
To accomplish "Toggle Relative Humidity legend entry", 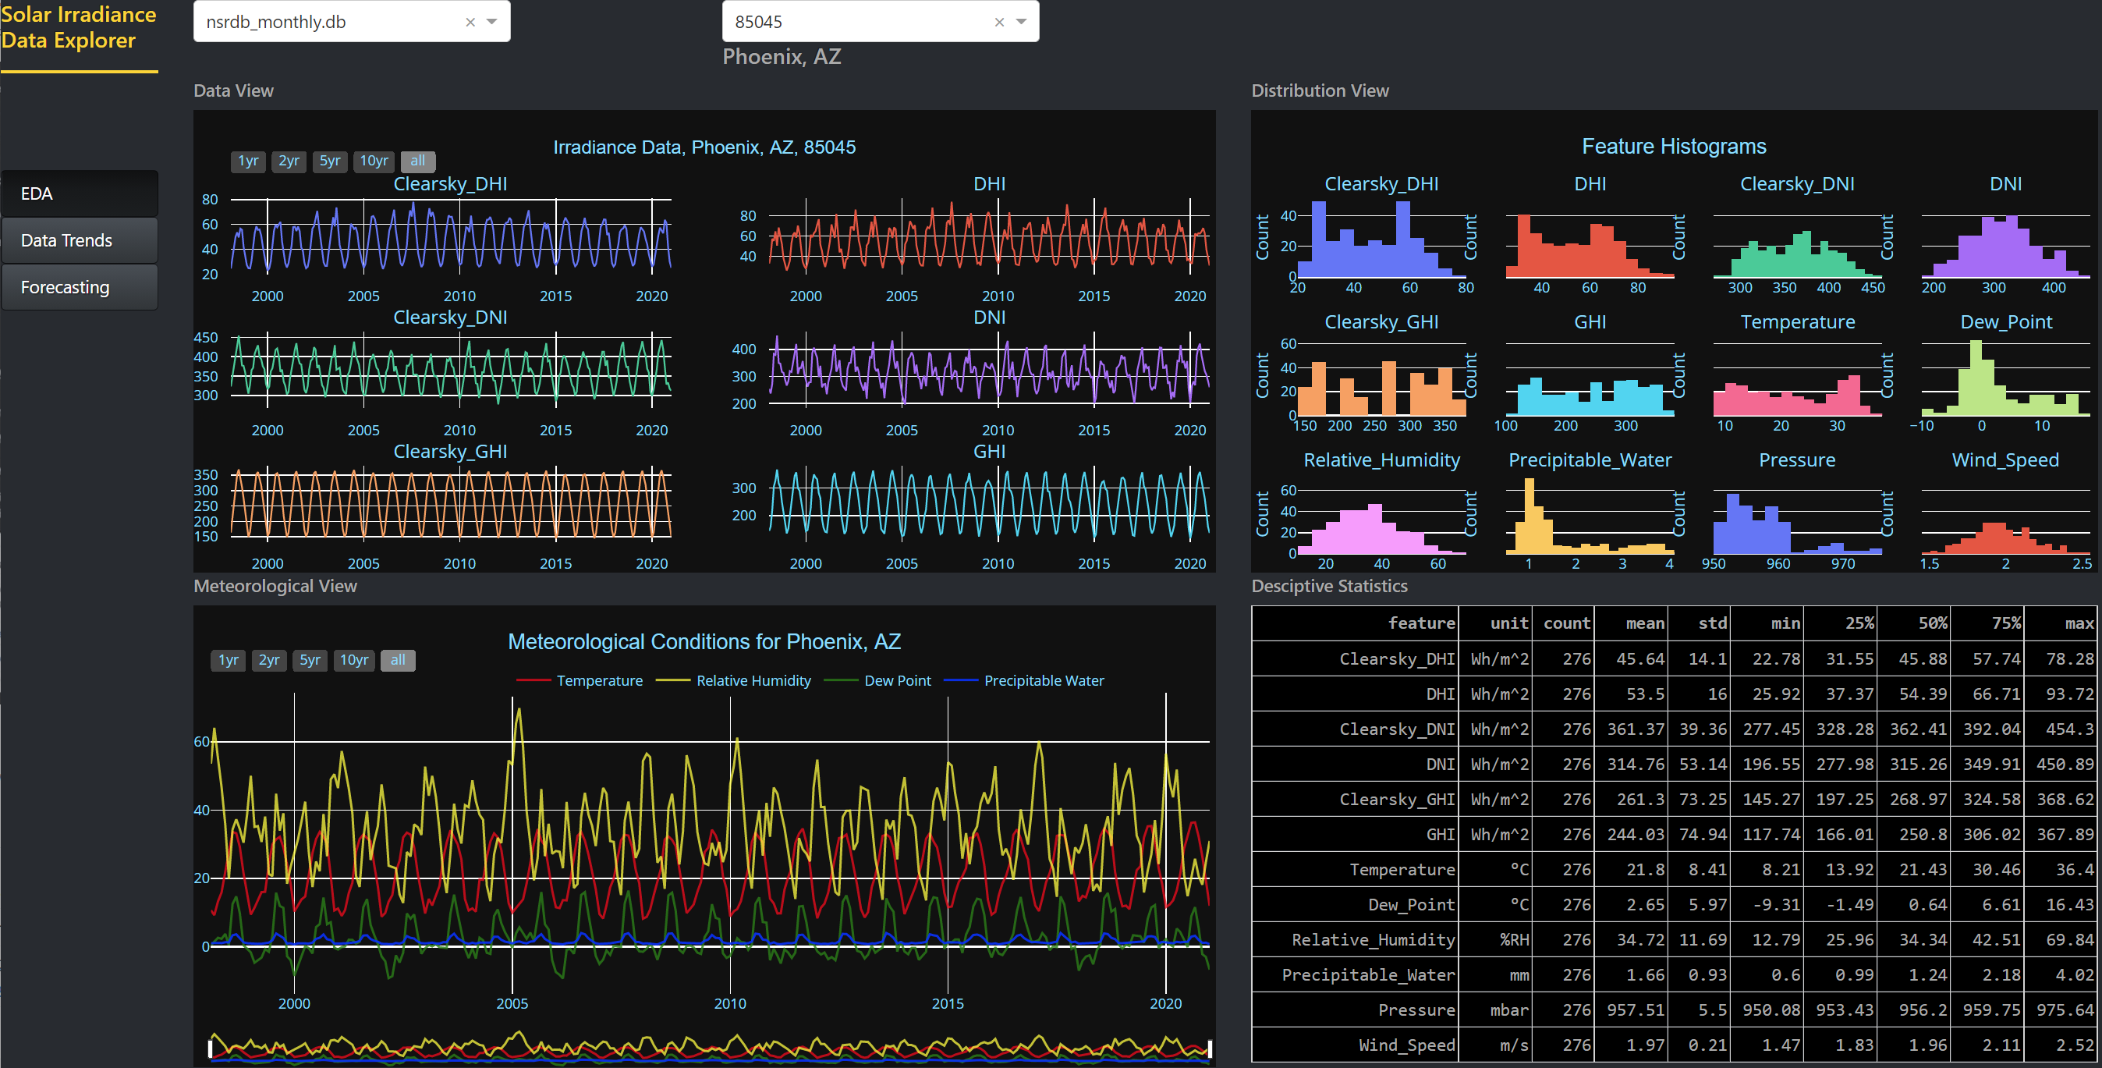I will coord(734,680).
